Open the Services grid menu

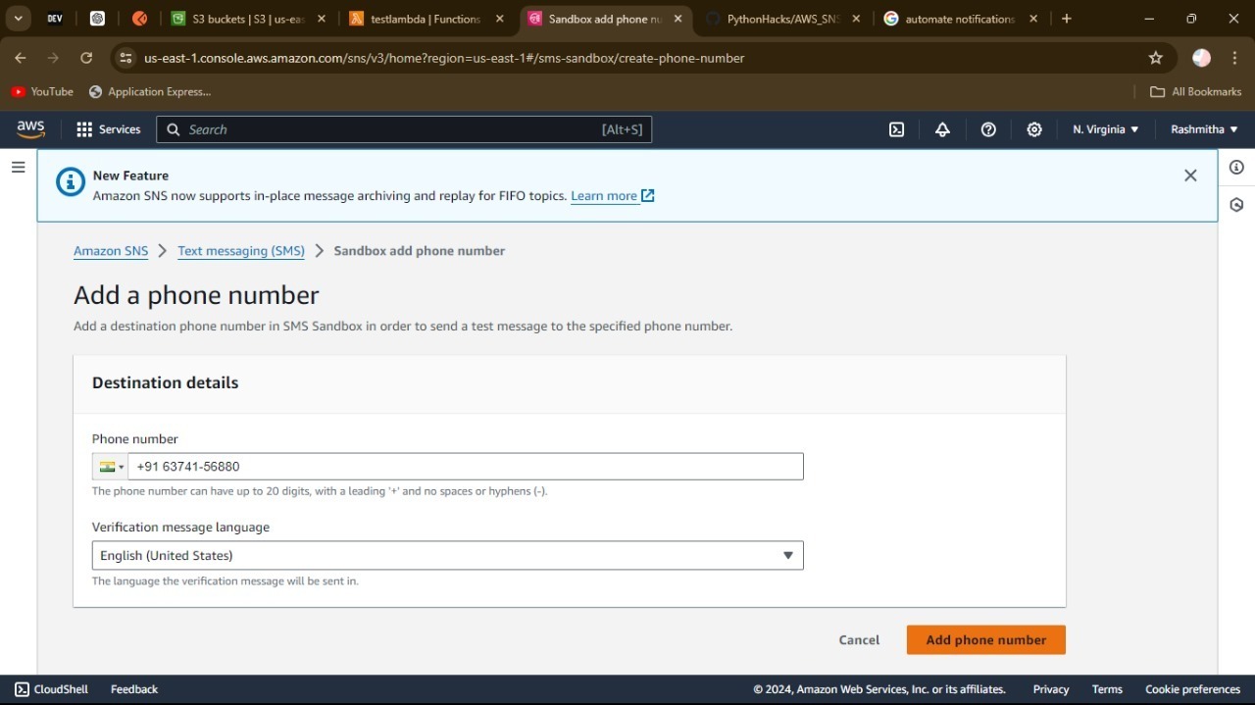[x=109, y=129]
